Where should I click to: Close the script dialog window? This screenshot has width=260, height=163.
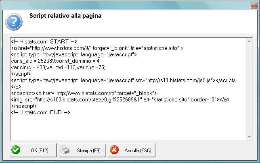[x=254, y=6]
